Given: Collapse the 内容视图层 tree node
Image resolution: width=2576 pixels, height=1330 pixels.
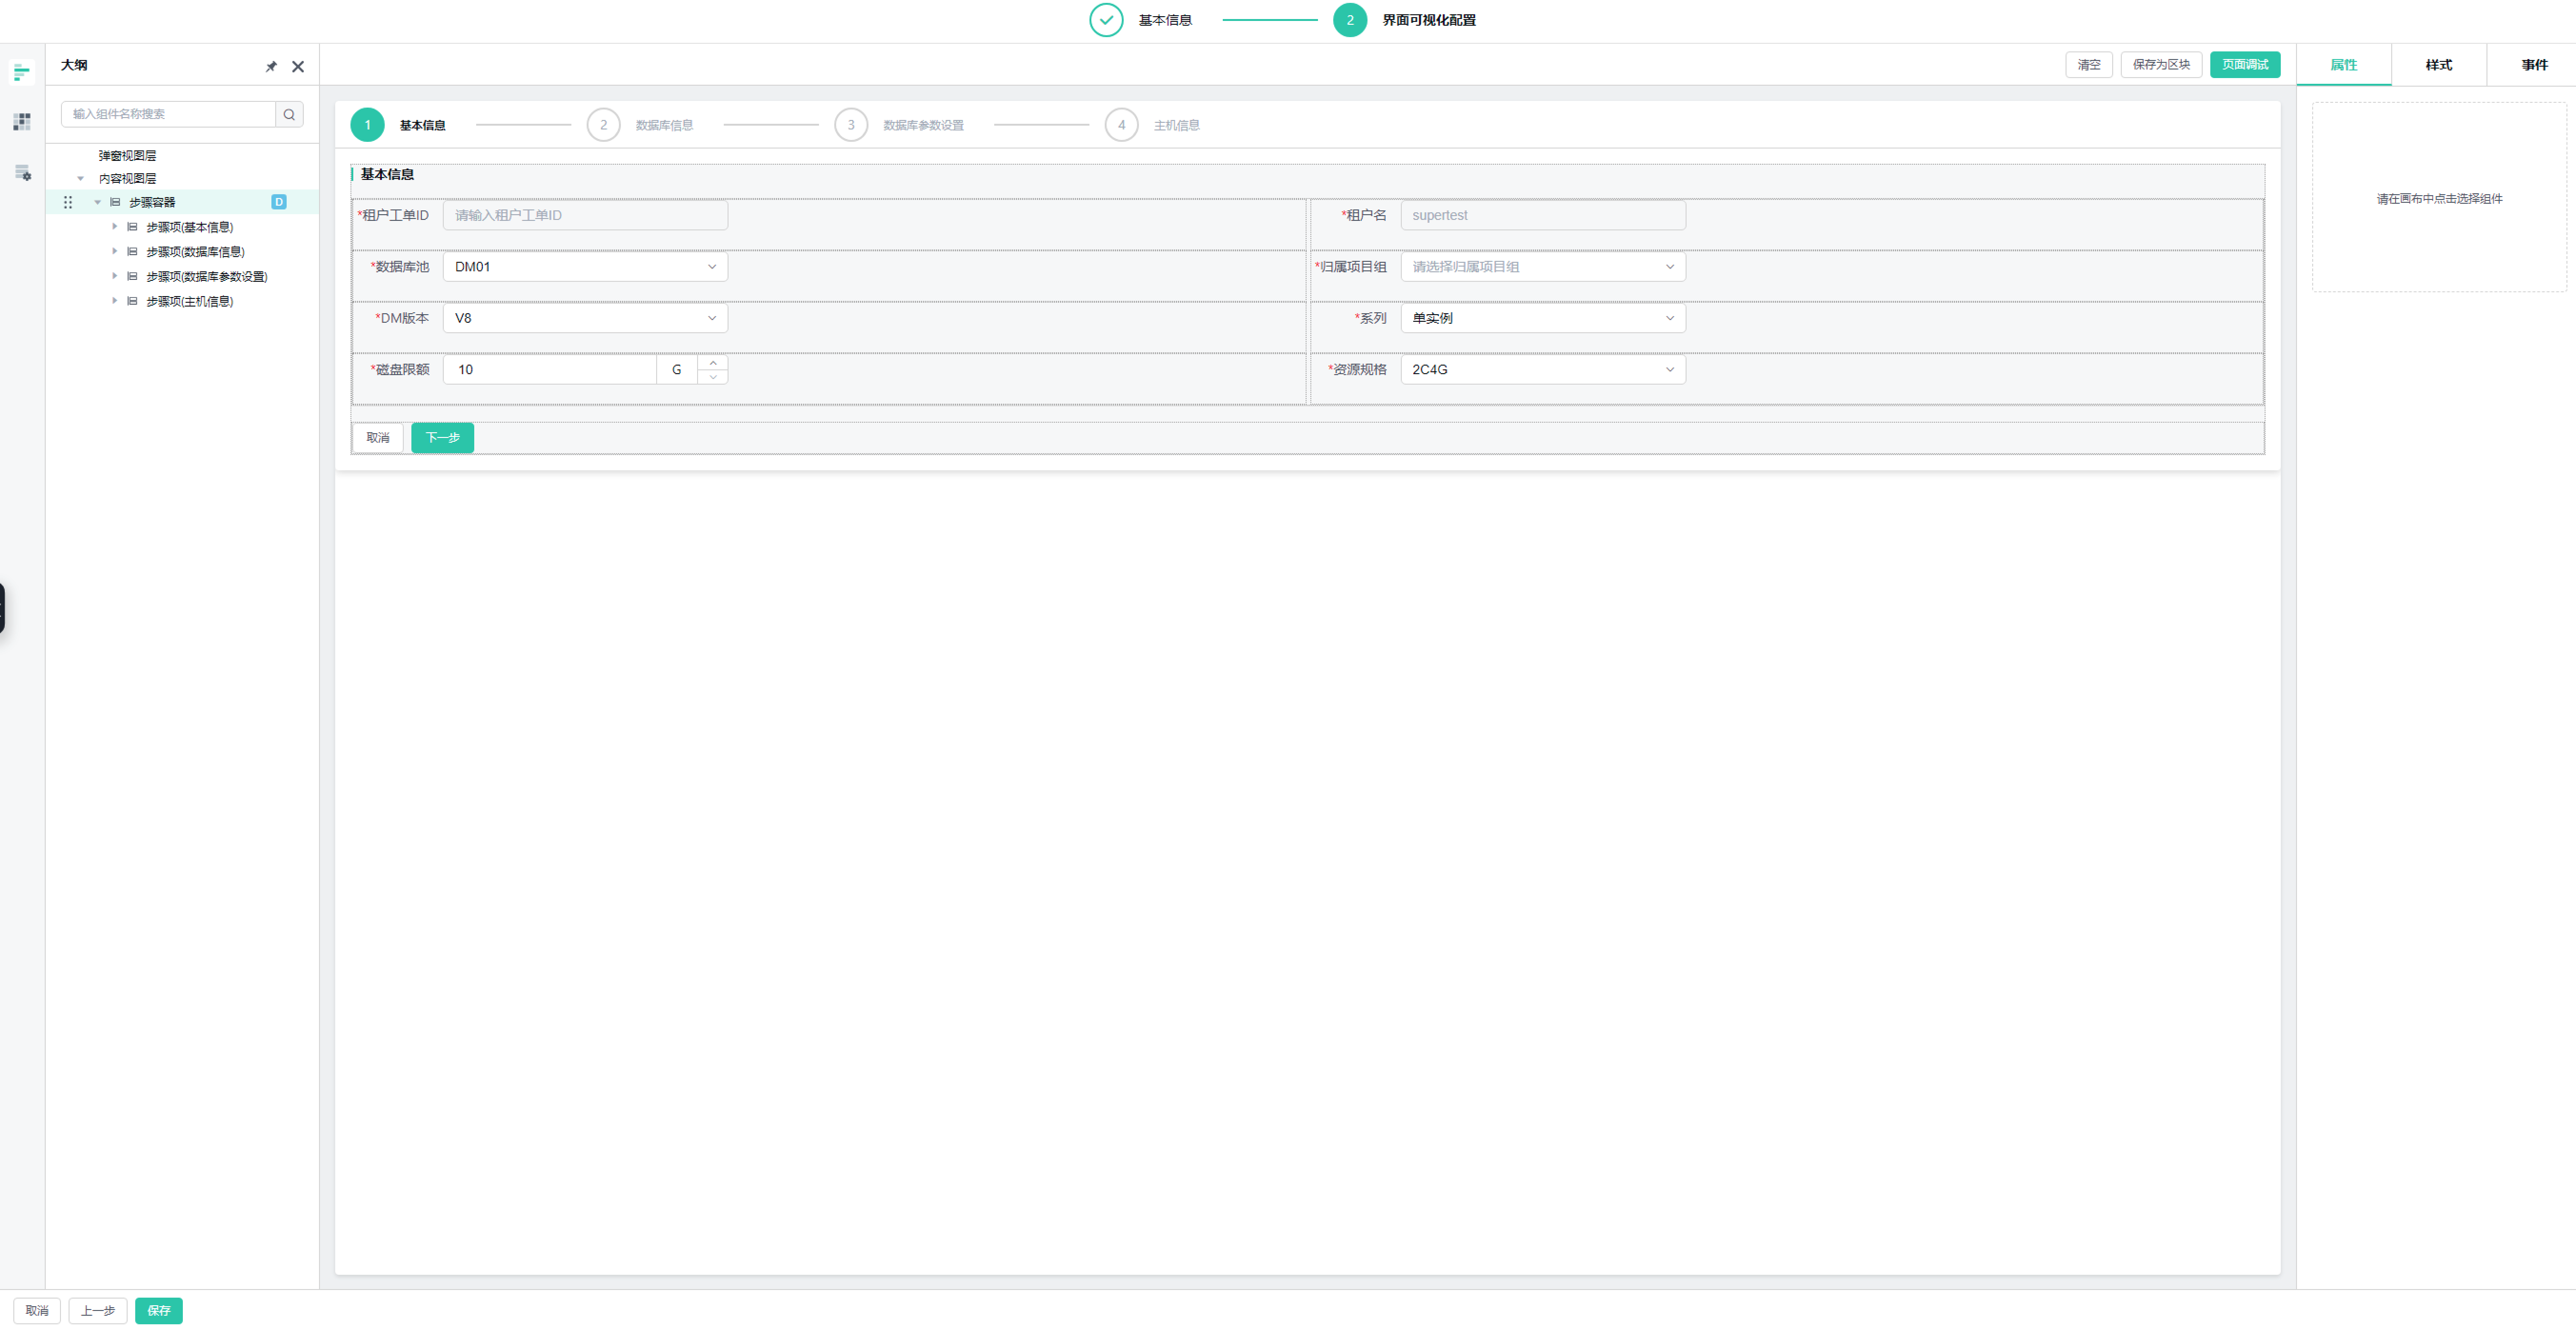Looking at the screenshot, I should point(81,179).
